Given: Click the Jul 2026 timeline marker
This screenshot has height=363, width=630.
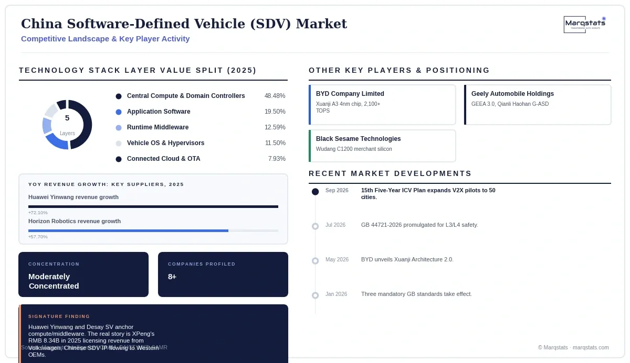Looking at the screenshot, I should pos(315,226).
